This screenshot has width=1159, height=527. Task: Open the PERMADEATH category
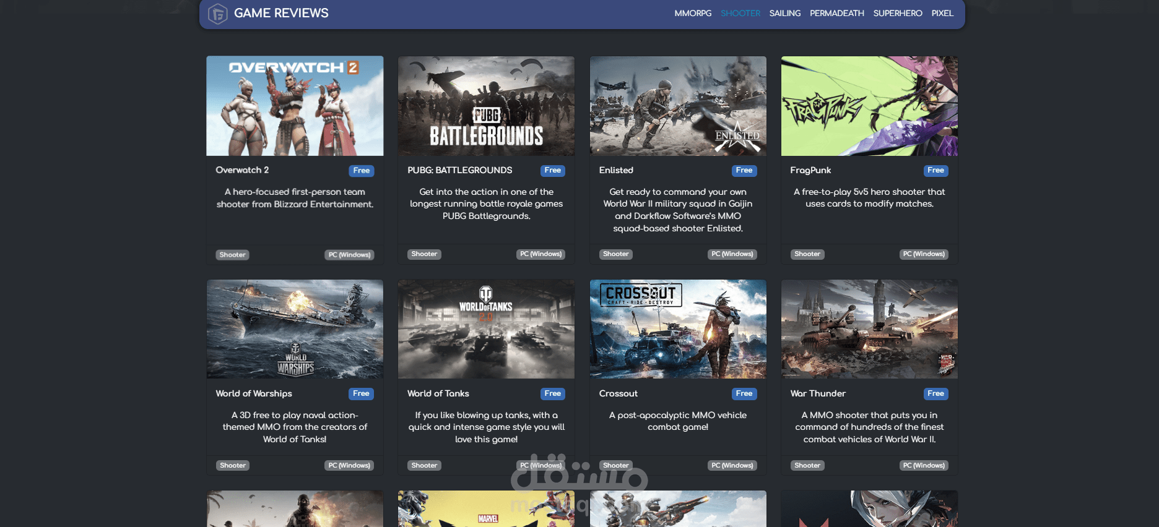click(837, 13)
